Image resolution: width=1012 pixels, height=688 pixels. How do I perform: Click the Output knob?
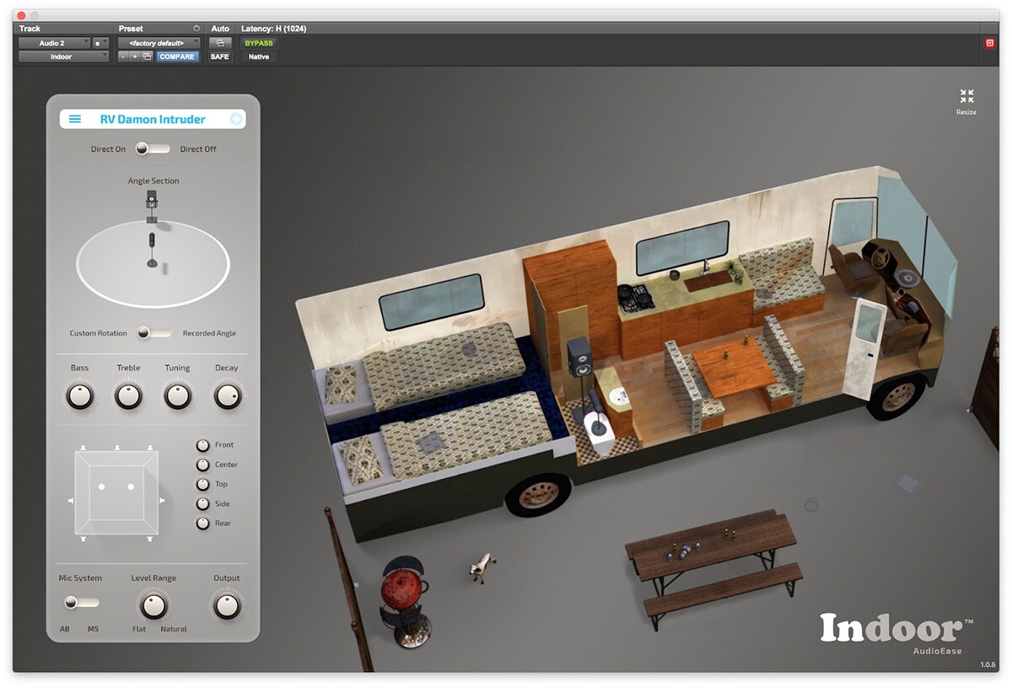click(226, 605)
